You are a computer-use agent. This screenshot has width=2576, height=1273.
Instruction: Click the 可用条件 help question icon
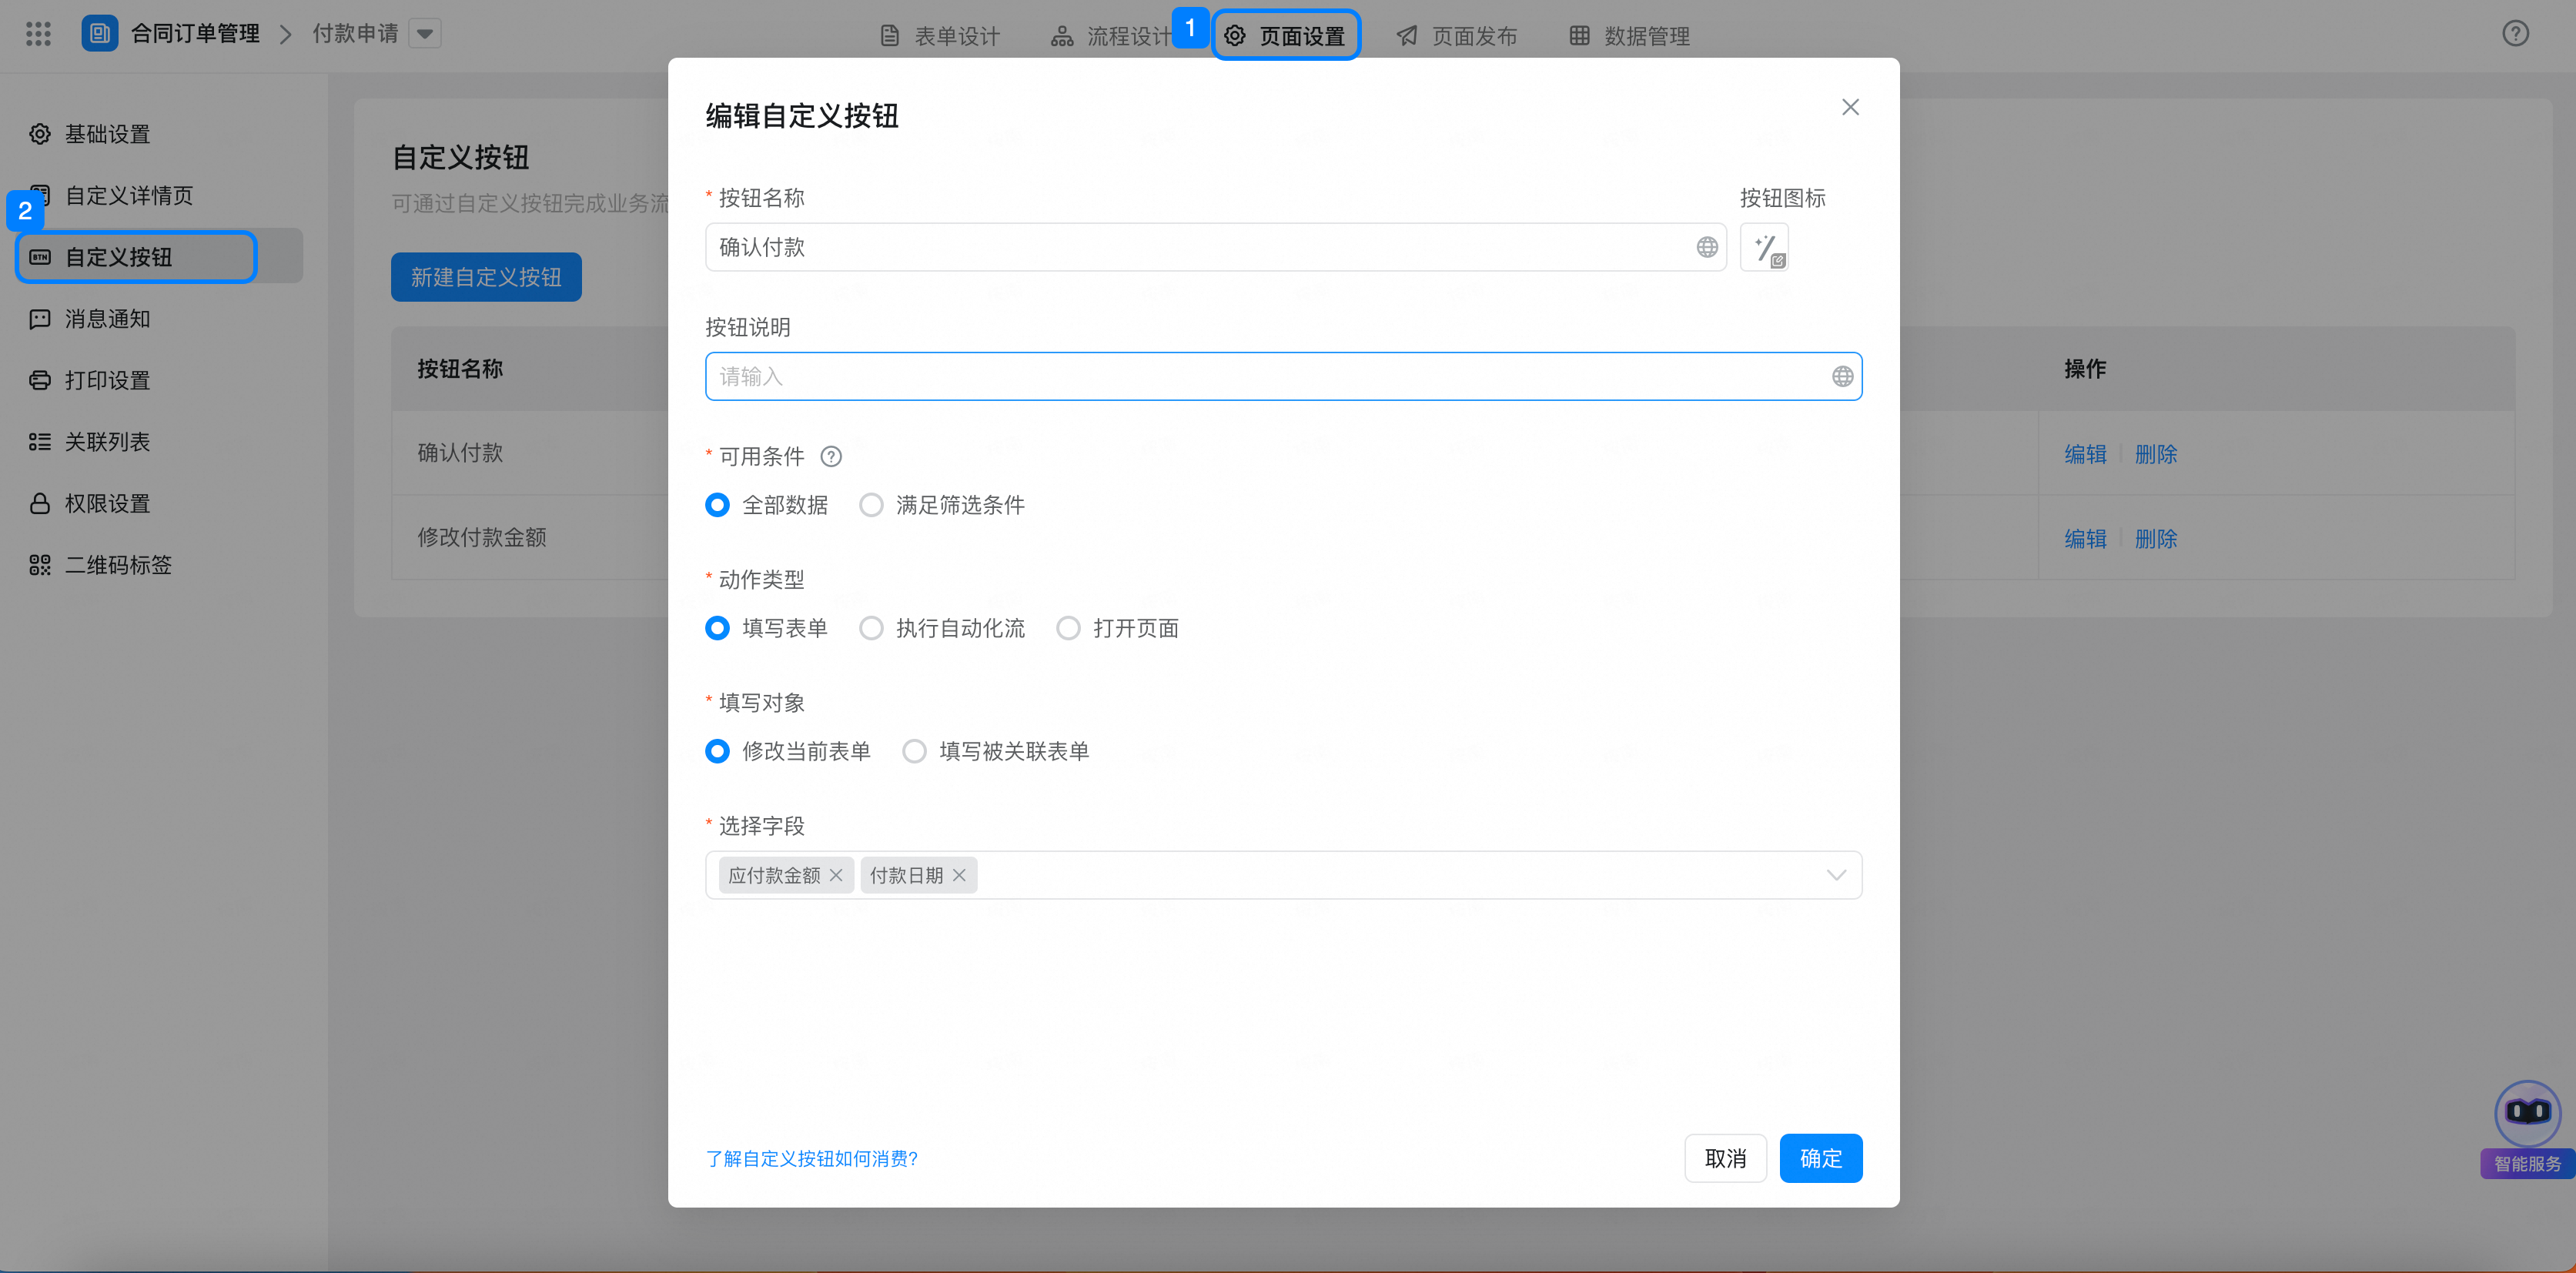(831, 457)
